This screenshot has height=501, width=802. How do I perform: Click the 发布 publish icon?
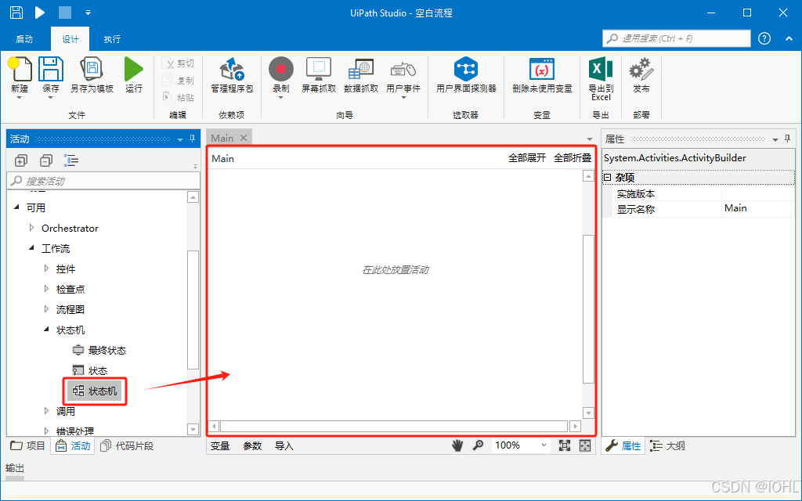tap(641, 69)
